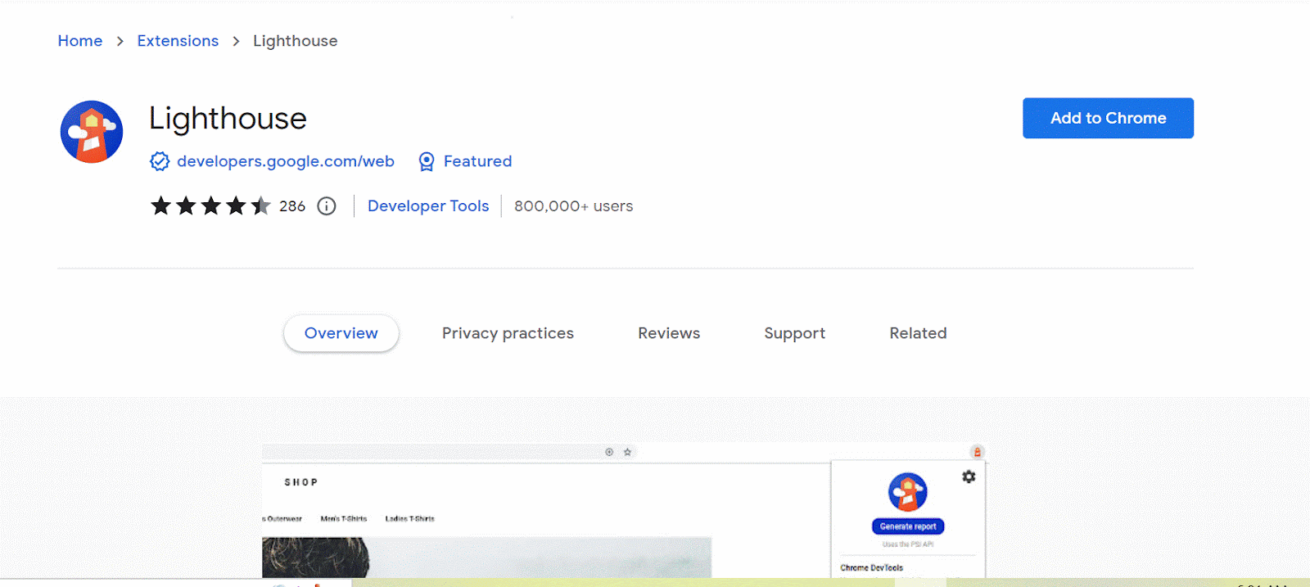This screenshot has height=587, width=1310.
Task: Click Generate report button in preview
Action: (908, 526)
